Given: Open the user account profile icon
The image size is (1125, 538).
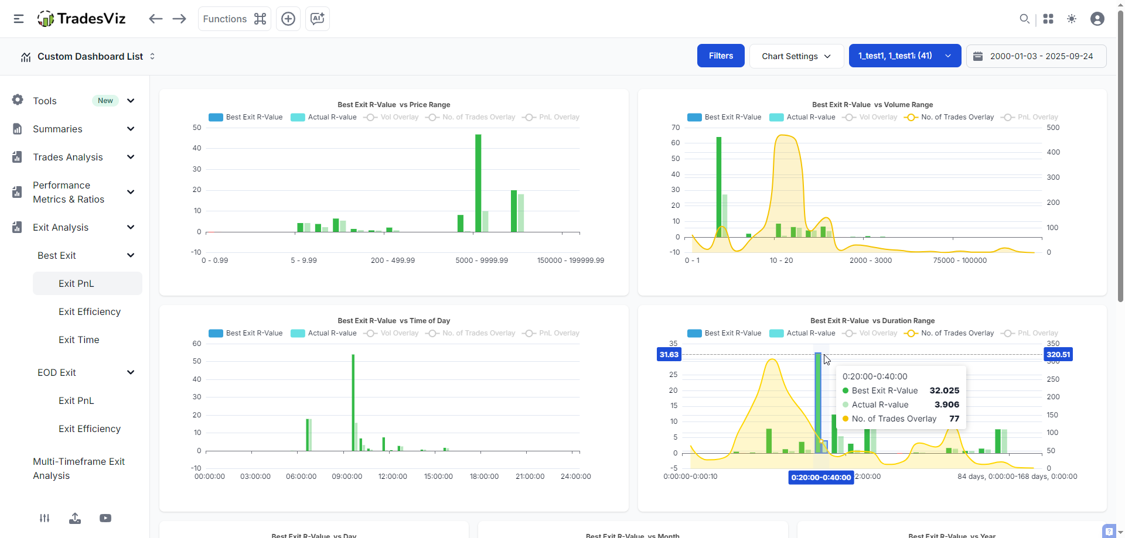Looking at the screenshot, I should pos(1097,19).
